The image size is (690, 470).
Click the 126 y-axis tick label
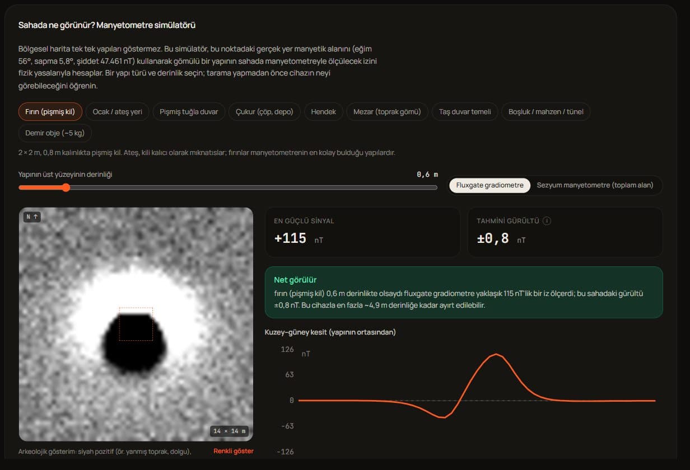pyautogui.click(x=287, y=349)
